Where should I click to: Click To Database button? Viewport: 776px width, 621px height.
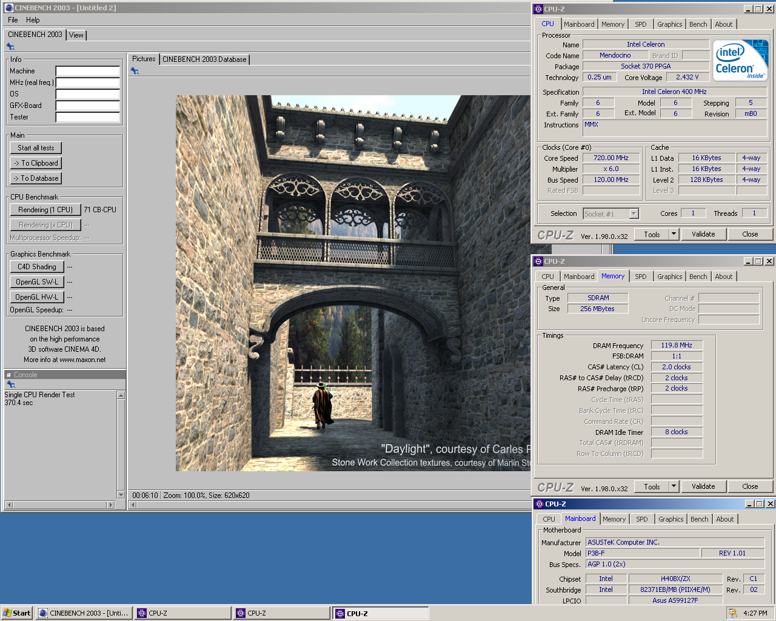point(36,178)
